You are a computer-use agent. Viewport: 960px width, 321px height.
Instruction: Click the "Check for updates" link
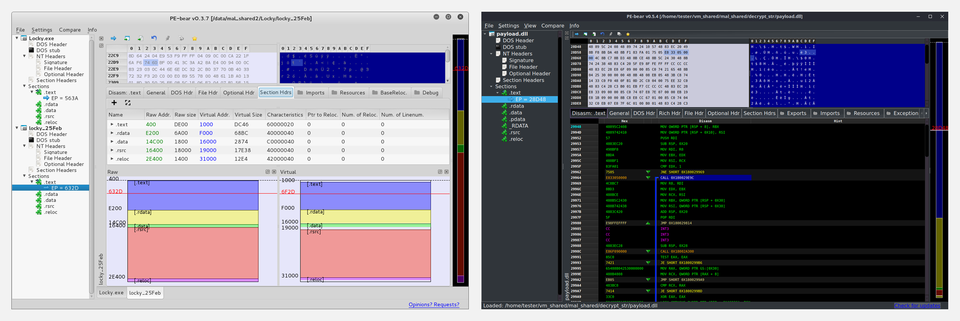pyautogui.click(x=917, y=305)
